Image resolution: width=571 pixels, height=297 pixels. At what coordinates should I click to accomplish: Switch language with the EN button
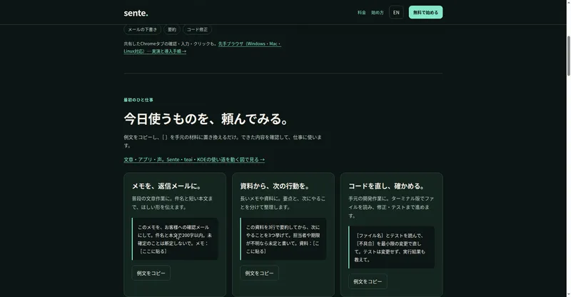tap(396, 12)
